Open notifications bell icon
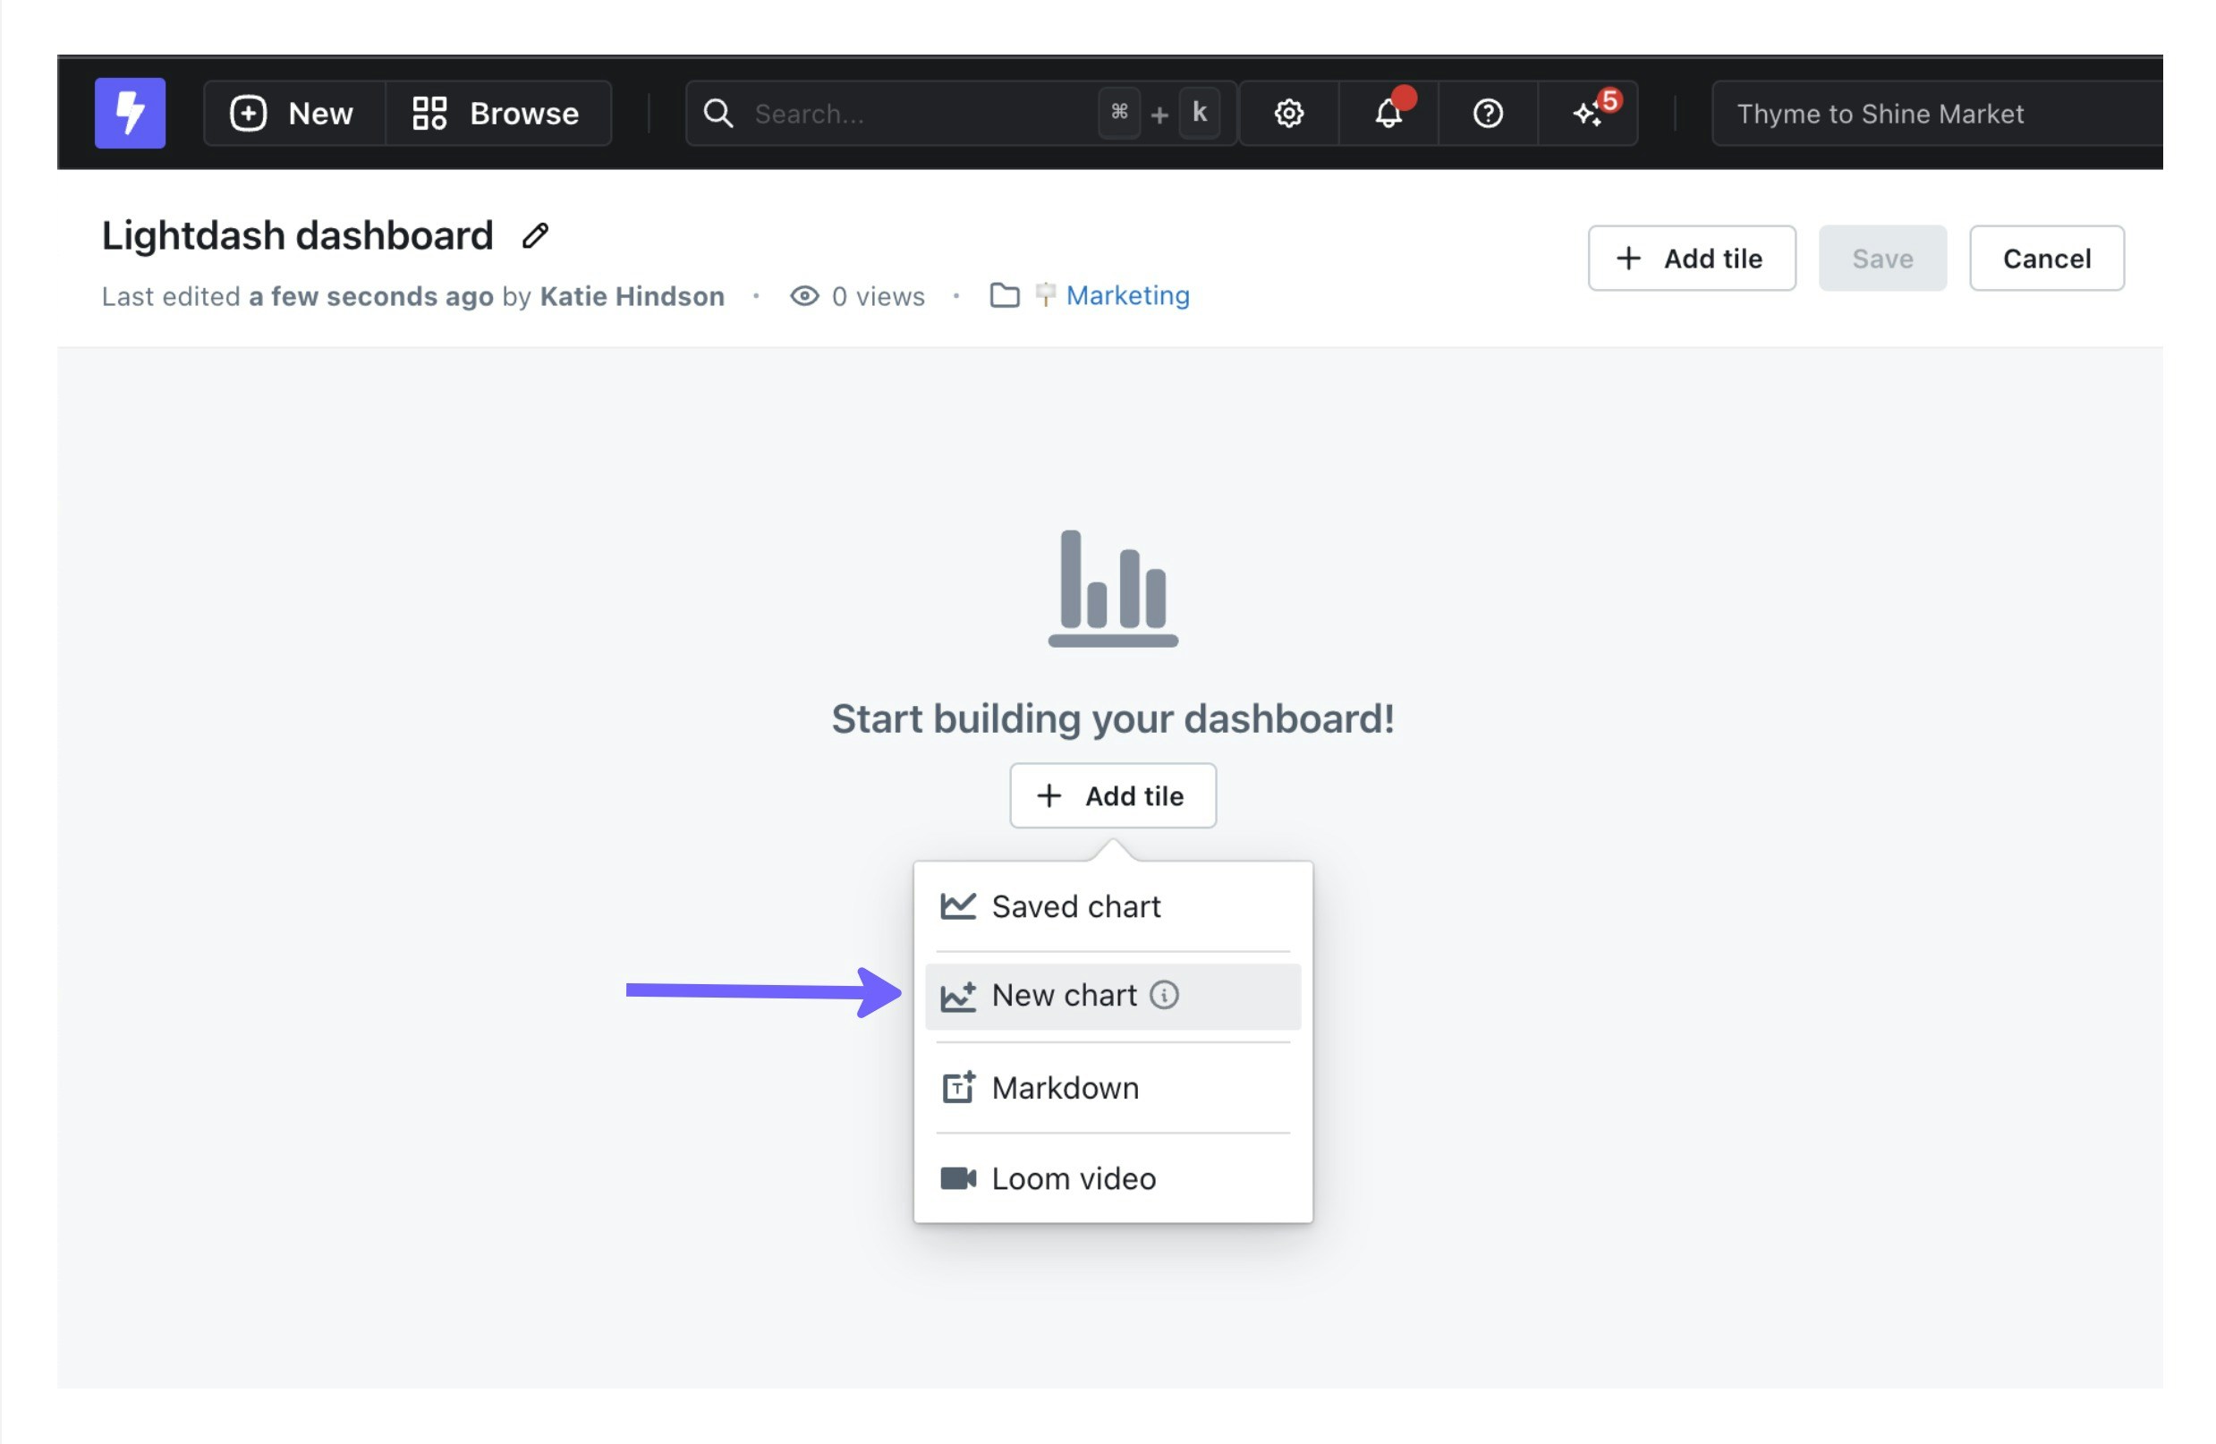This screenshot has height=1444, width=2216. tap(1388, 114)
